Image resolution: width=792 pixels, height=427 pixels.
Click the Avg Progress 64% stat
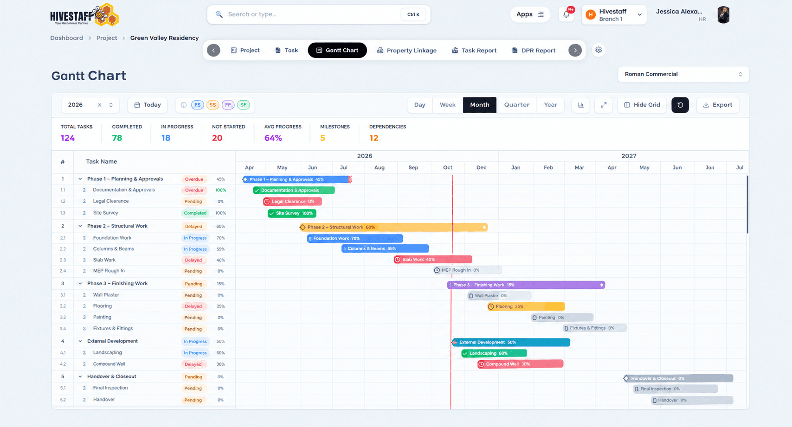pyautogui.click(x=283, y=133)
